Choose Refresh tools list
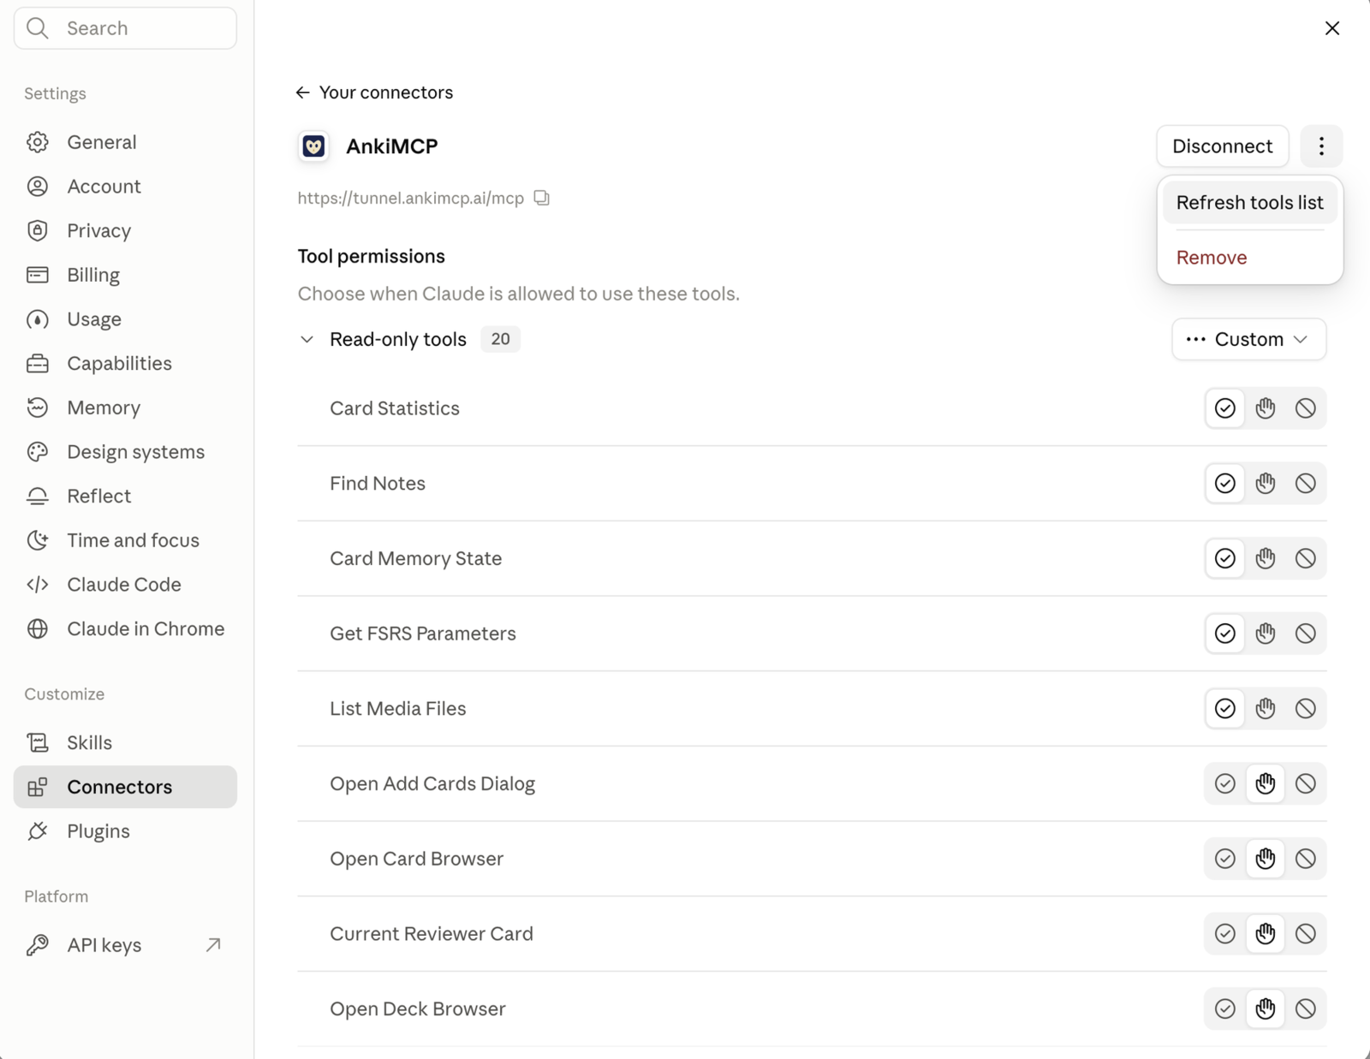 [x=1249, y=203]
